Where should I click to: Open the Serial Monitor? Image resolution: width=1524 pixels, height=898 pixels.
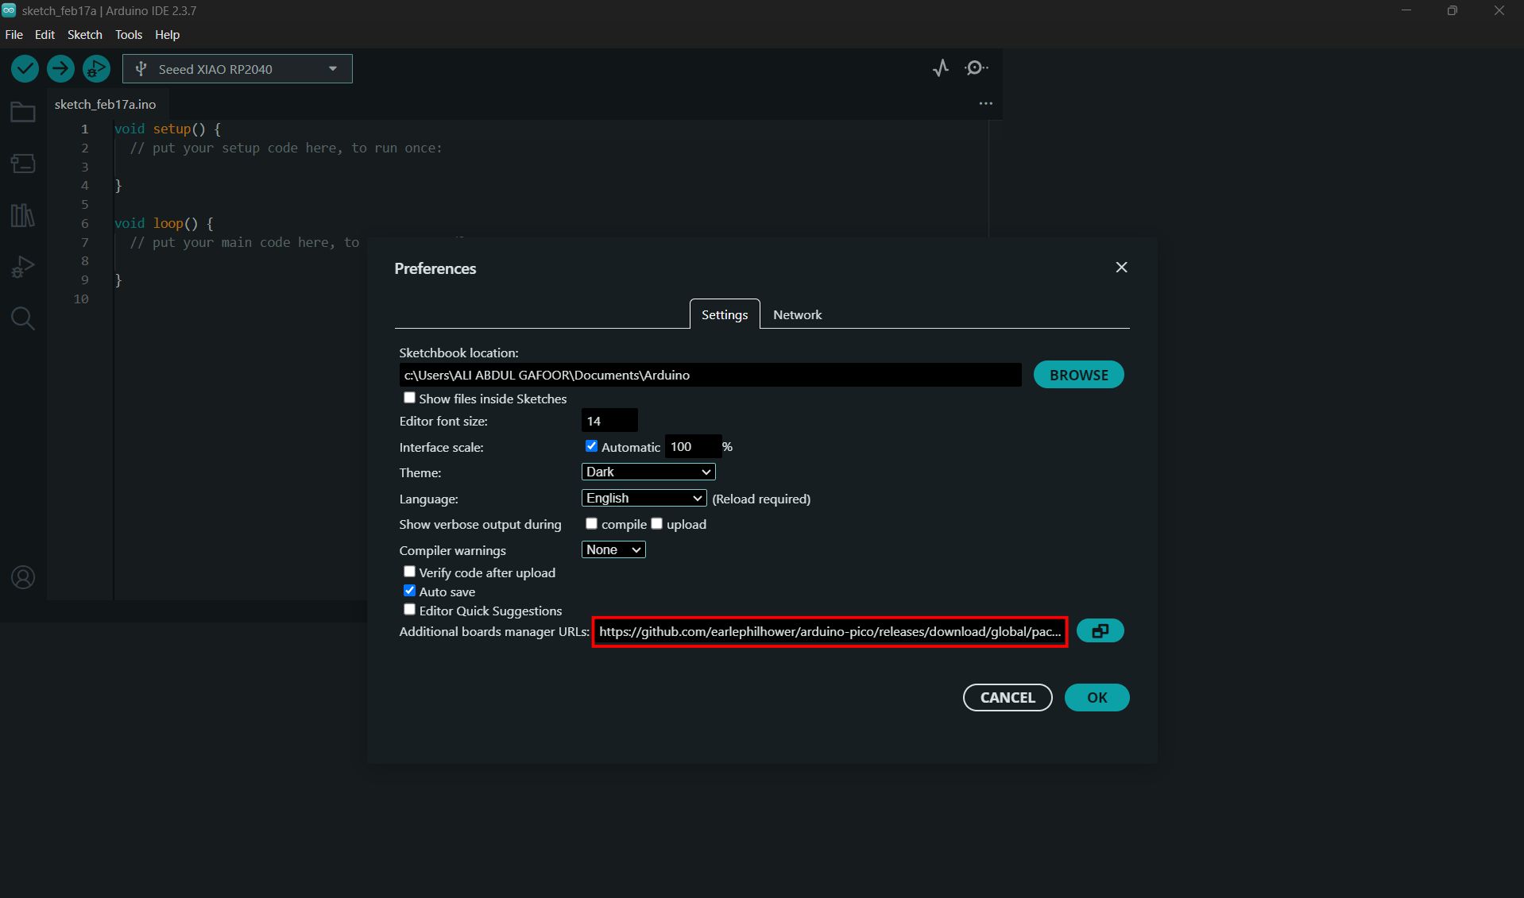tap(976, 68)
